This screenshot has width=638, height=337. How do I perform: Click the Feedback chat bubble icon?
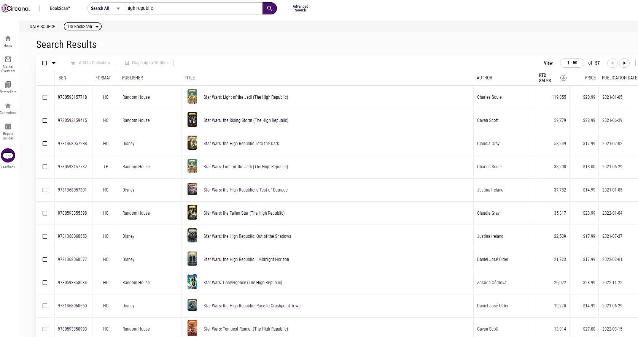coord(8,156)
